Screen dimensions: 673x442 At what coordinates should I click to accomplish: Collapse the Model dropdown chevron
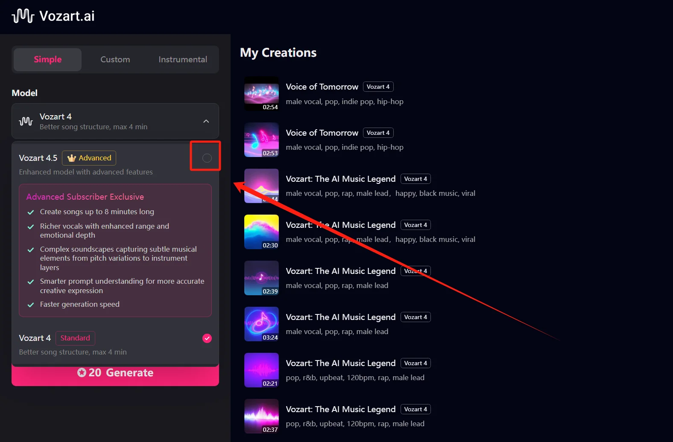click(206, 121)
